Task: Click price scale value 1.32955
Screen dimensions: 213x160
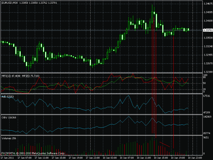Action: pyautogui.click(x=208, y=55)
